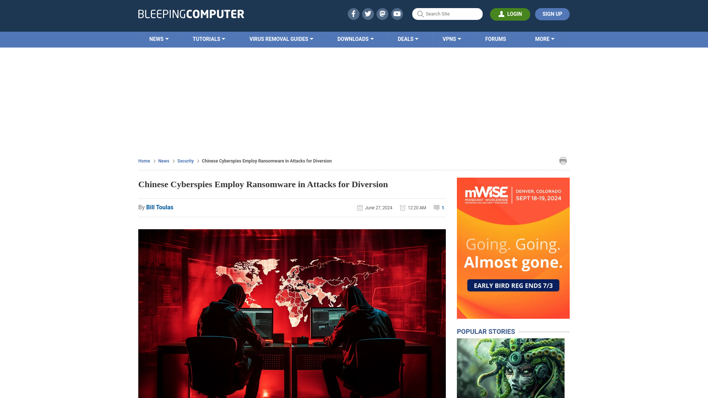
Task: Click the DEALS menu item
Action: pyautogui.click(x=408, y=39)
